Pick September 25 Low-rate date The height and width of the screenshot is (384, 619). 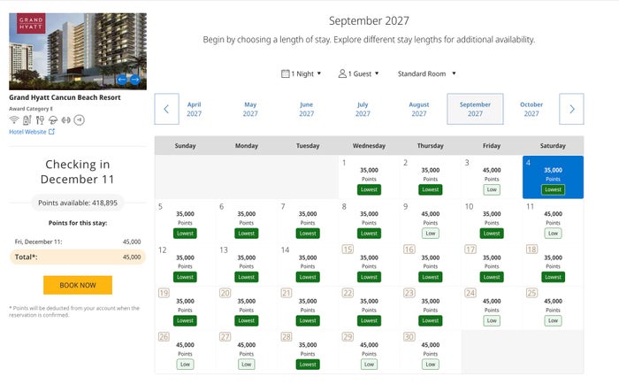point(553,308)
